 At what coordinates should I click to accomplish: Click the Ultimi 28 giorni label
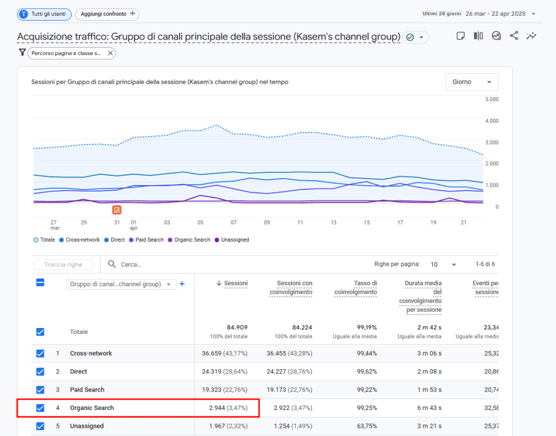tap(442, 14)
